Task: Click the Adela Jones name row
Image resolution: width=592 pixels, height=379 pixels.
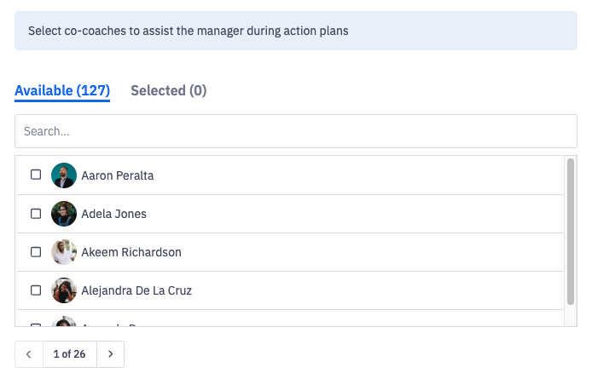Action: [x=290, y=214]
